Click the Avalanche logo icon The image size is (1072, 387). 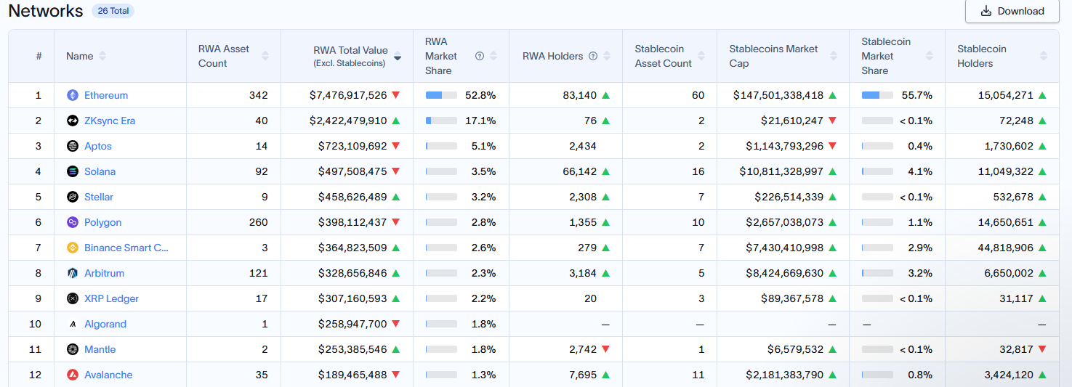pyautogui.click(x=73, y=375)
